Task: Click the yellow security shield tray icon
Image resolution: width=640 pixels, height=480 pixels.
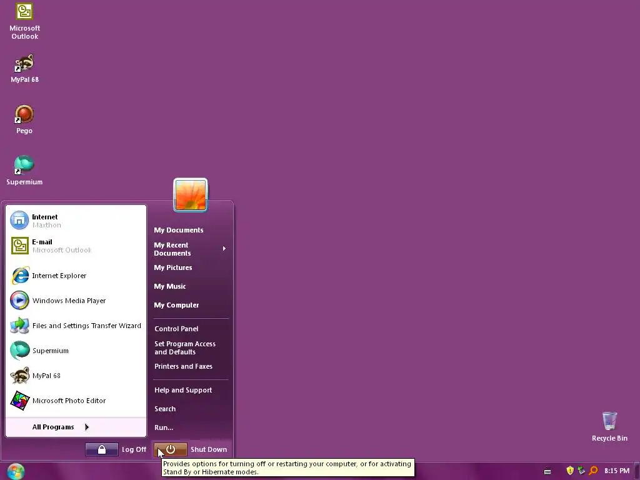Action: pyautogui.click(x=570, y=471)
